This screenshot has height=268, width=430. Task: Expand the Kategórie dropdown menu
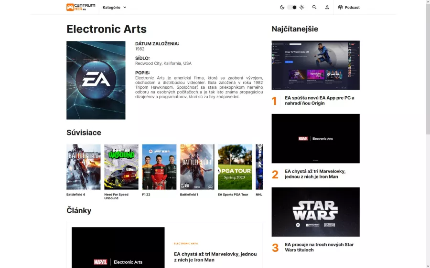pyautogui.click(x=114, y=7)
